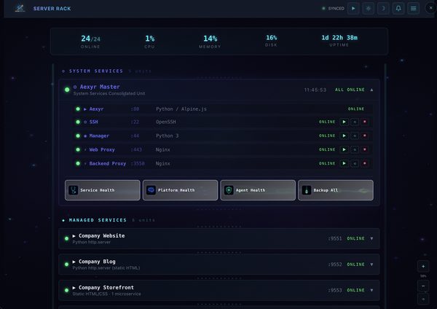Select the Web Proxy service name
The height and width of the screenshot is (309, 437).
[102, 149]
